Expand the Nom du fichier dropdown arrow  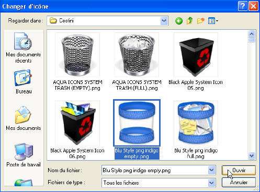click(211, 170)
